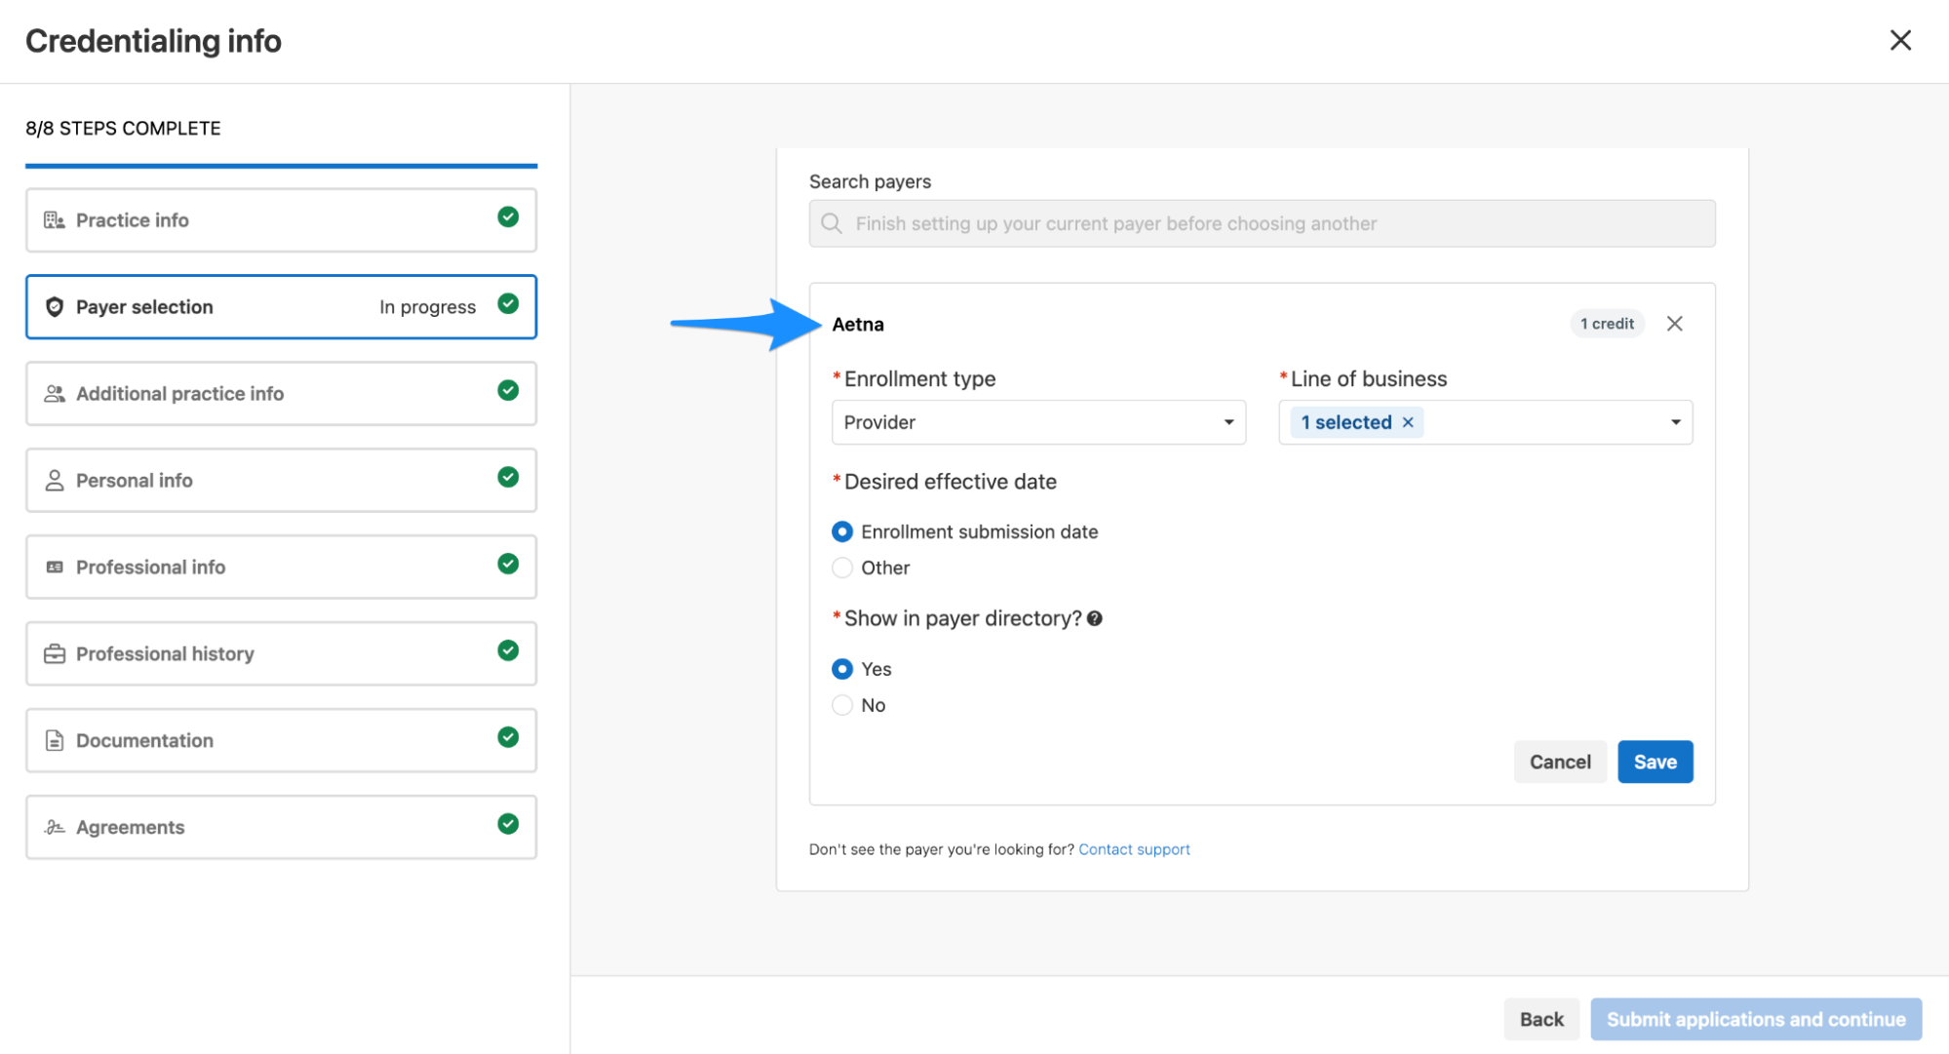Go to the Personal info step
This screenshot has width=1949, height=1054.
click(281, 481)
